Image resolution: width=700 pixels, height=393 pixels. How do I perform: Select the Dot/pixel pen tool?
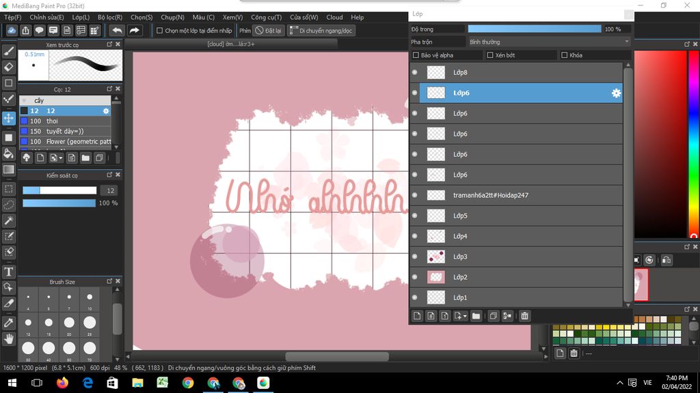(8, 99)
